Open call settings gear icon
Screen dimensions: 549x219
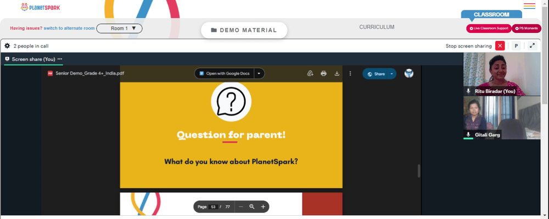coord(7,46)
